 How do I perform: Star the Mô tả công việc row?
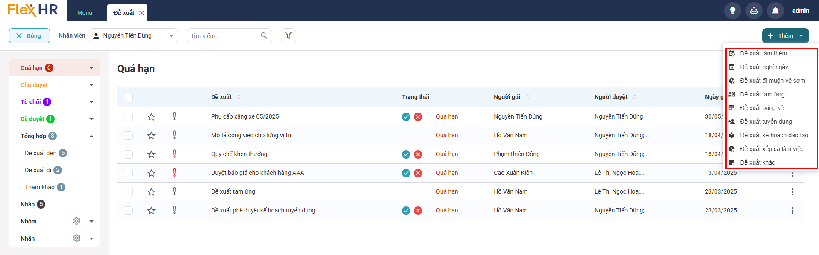coord(151,135)
